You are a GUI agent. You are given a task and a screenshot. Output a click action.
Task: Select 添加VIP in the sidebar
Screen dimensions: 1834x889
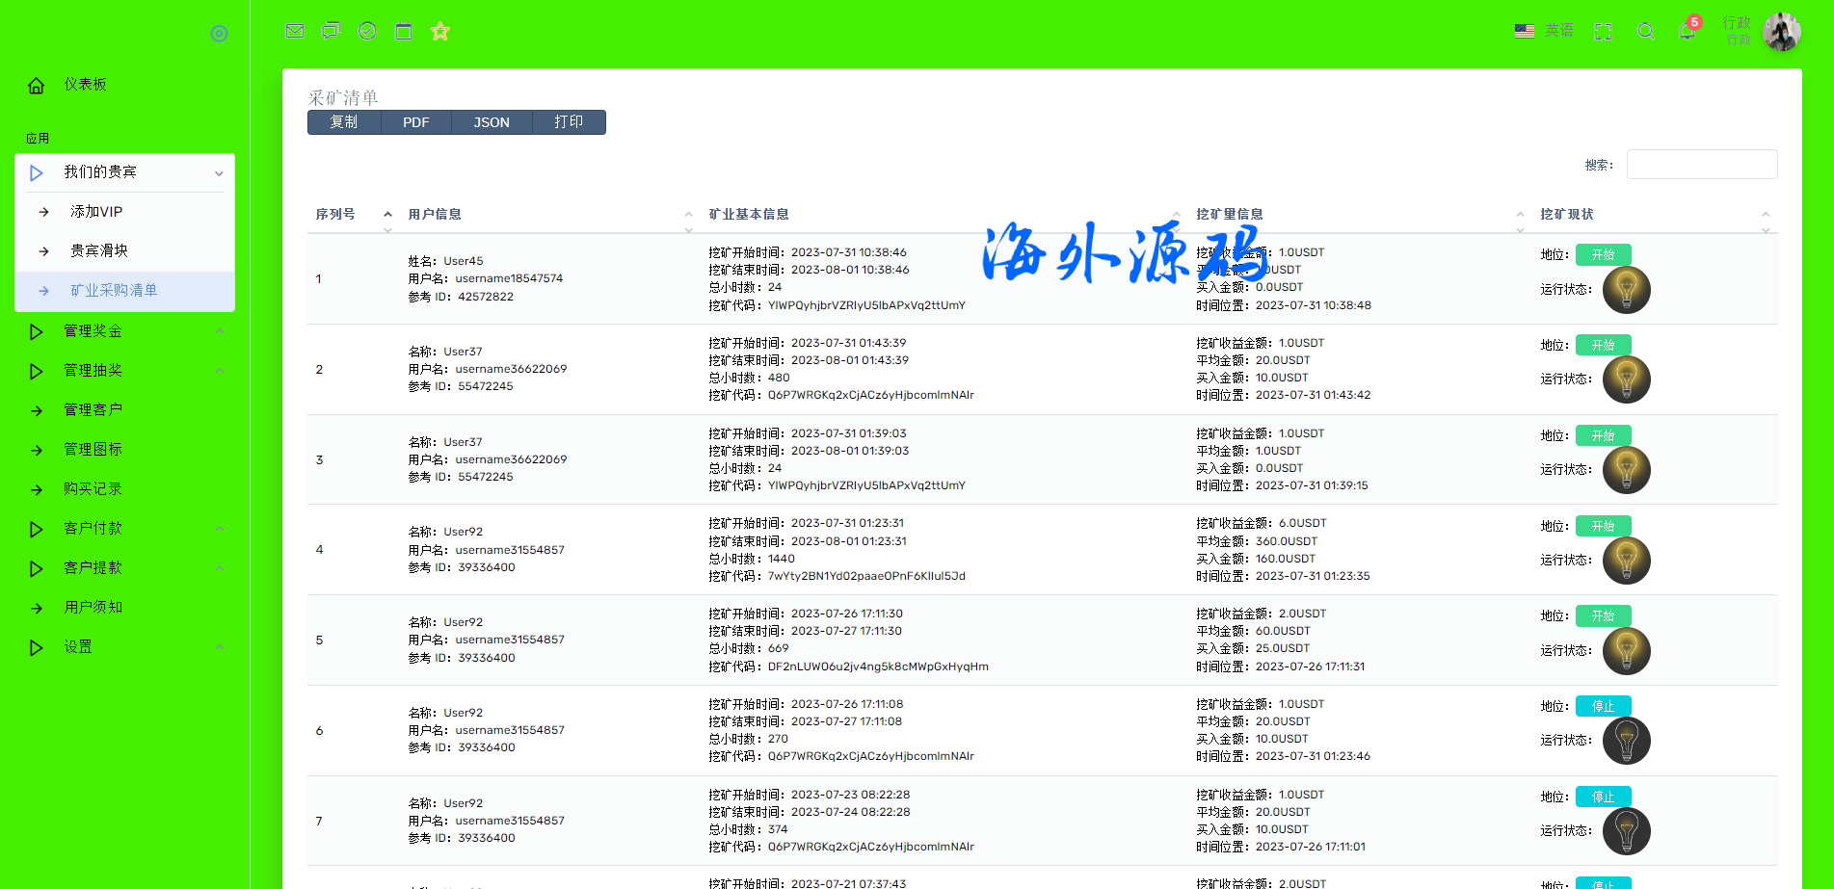coord(96,212)
